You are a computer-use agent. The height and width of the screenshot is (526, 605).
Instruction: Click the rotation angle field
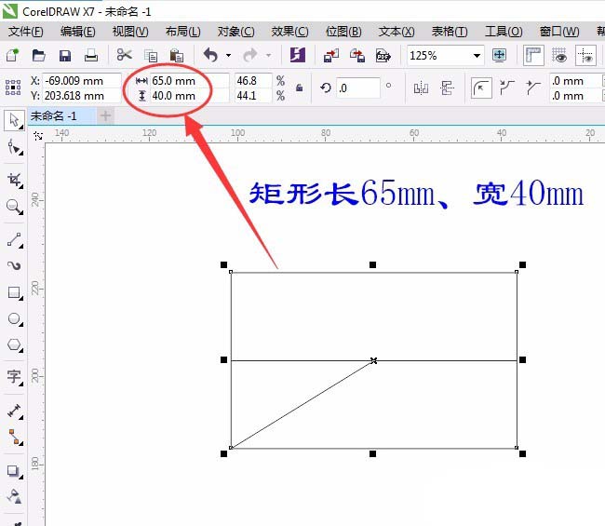coord(358,88)
